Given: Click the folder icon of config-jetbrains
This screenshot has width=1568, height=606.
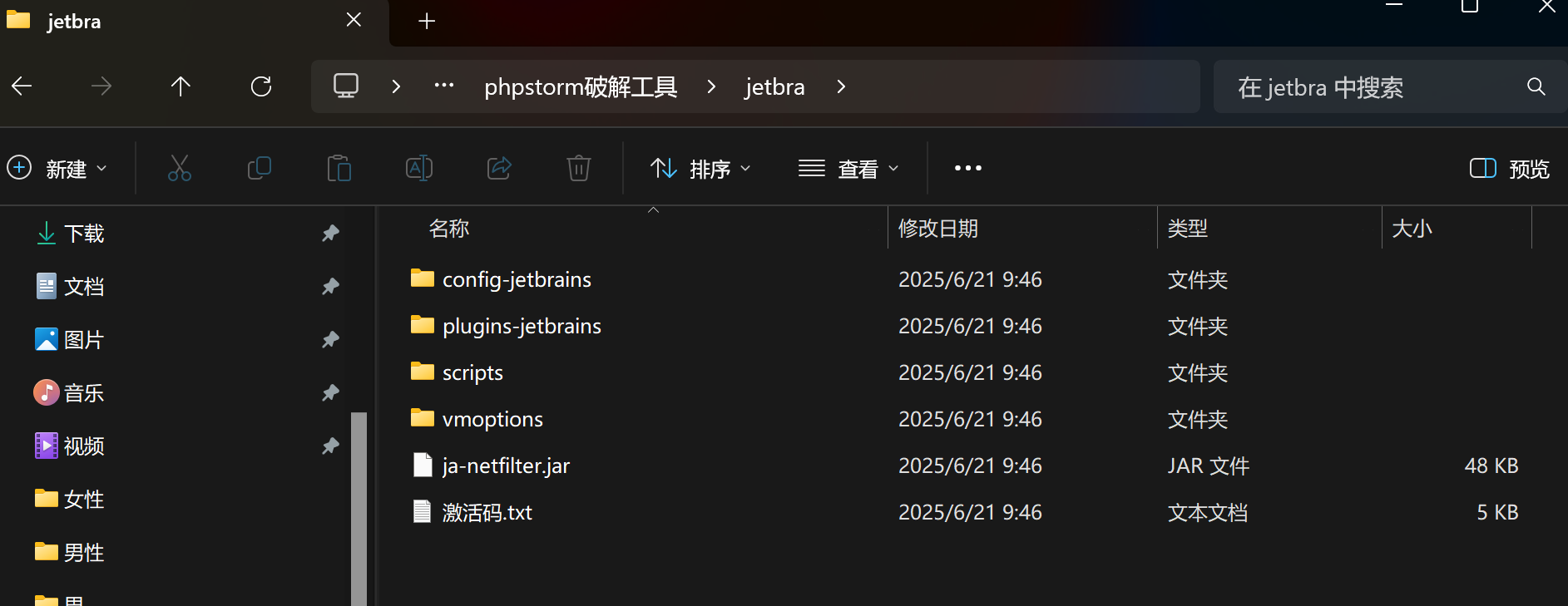Looking at the screenshot, I should click(423, 278).
